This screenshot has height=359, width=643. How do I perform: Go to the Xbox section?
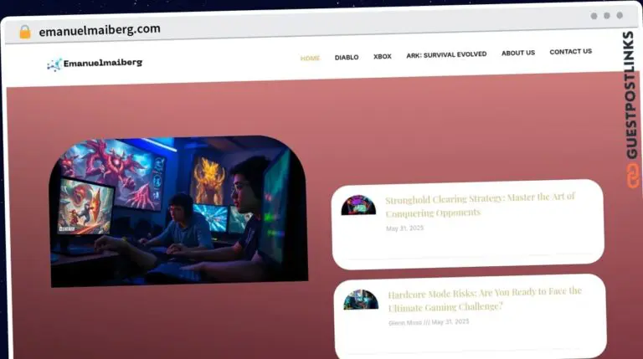coord(382,56)
